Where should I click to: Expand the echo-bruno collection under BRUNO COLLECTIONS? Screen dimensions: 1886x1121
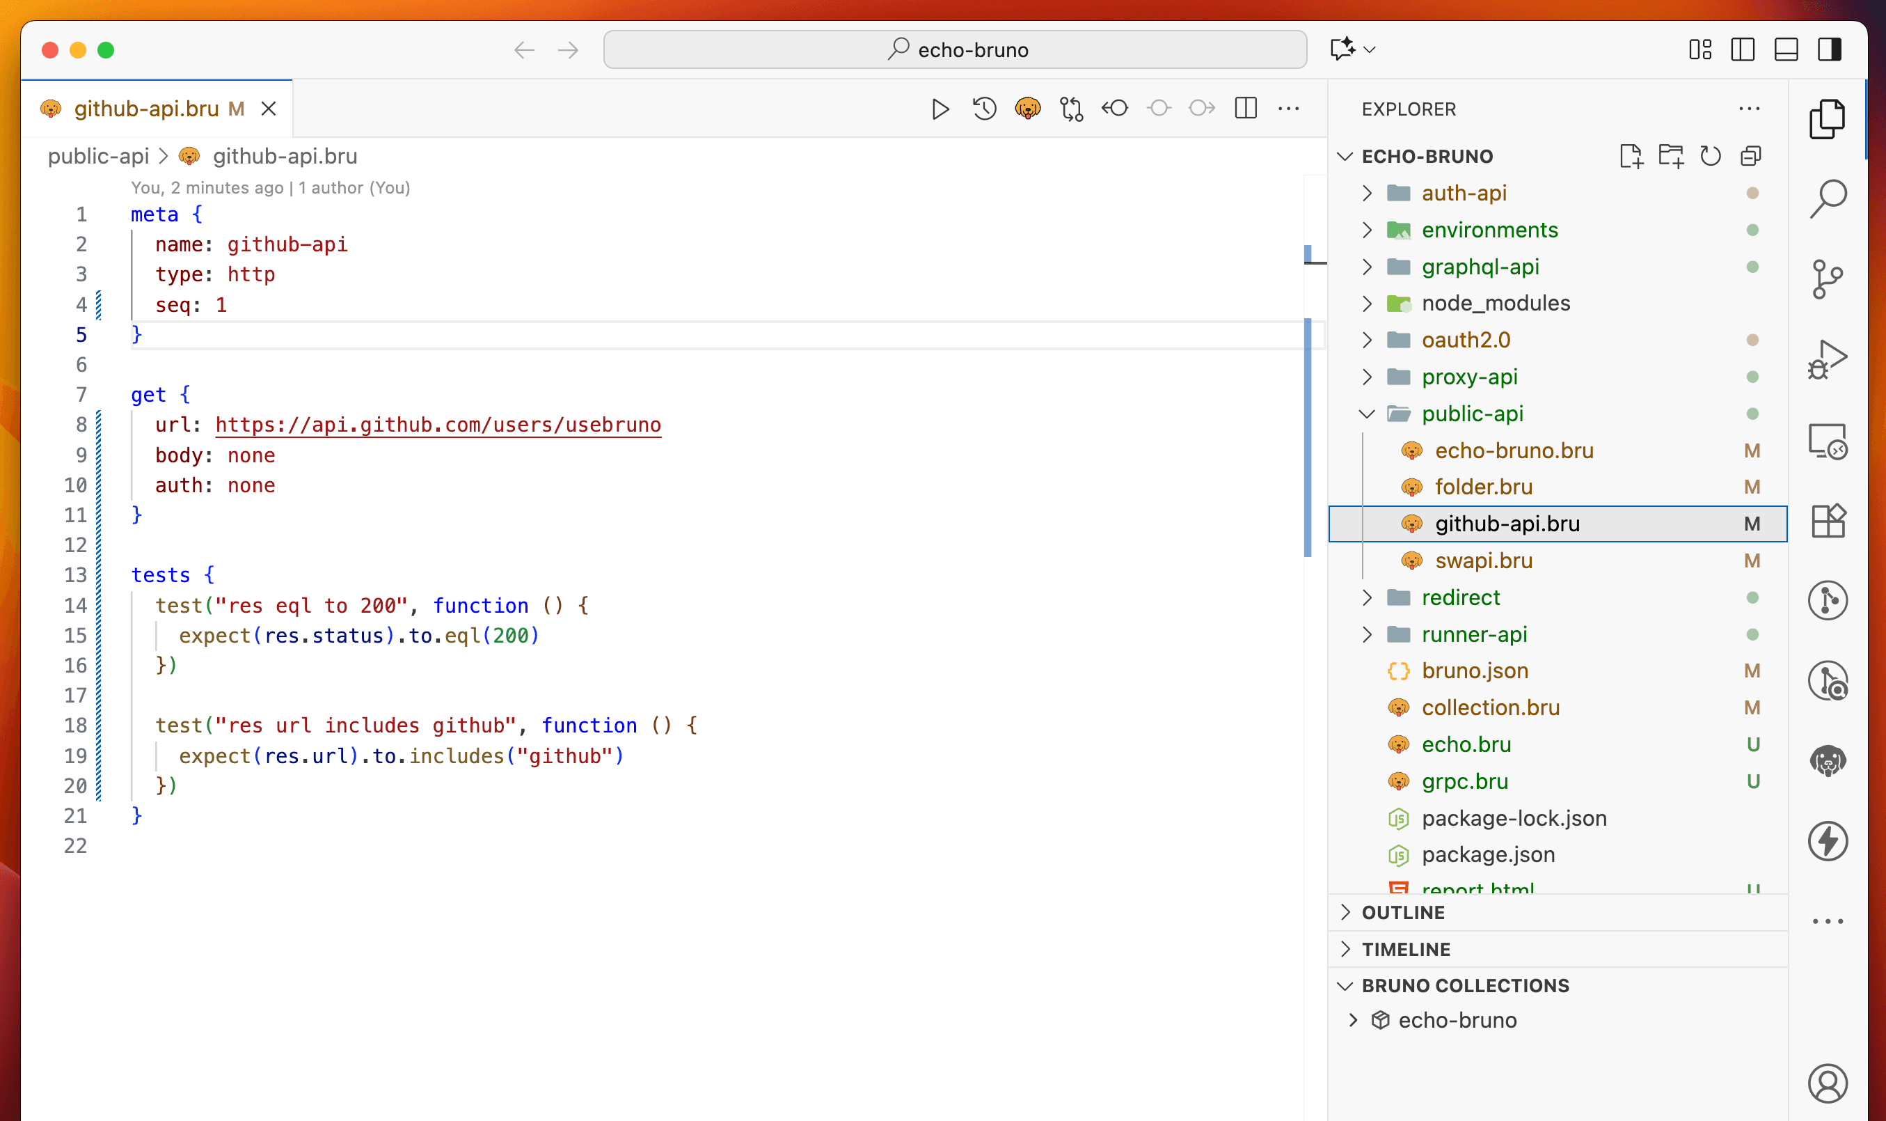[x=1354, y=1019]
